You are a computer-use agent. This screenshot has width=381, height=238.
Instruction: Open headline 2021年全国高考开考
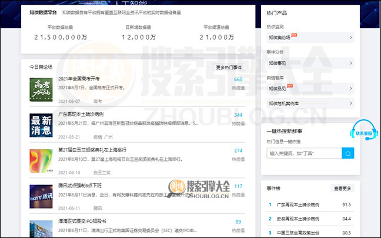point(79,79)
